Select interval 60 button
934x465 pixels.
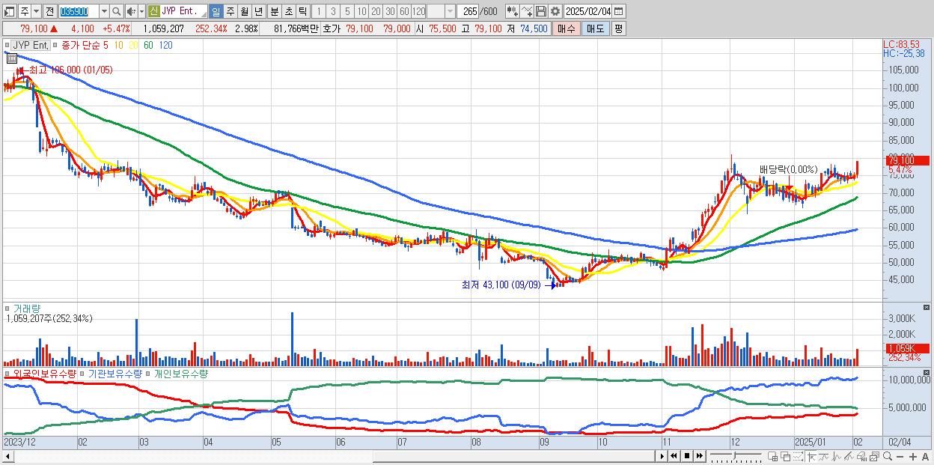404,11
